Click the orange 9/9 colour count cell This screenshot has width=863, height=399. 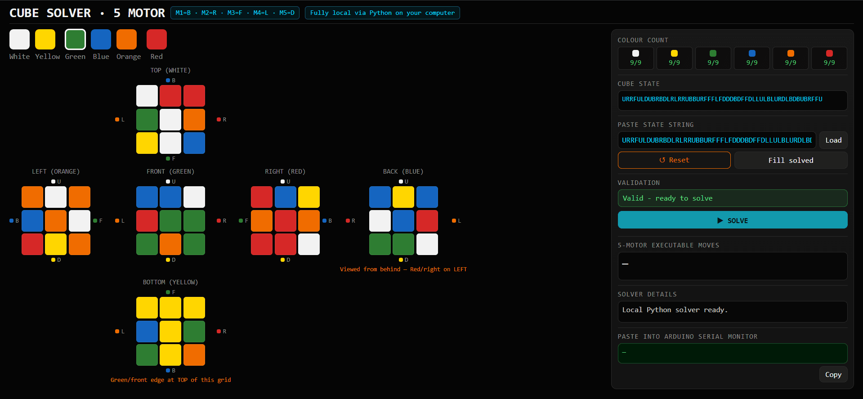click(x=791, y=58)
